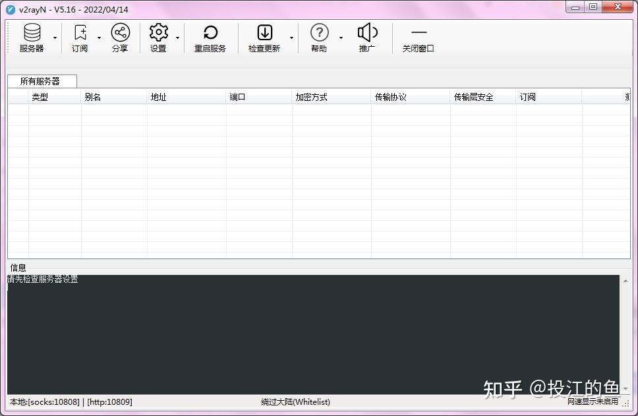Click 关闭窗口 to hide the window
Image resolution: width=638 pixels, height=416 pixels.
[x=418, y=38]
